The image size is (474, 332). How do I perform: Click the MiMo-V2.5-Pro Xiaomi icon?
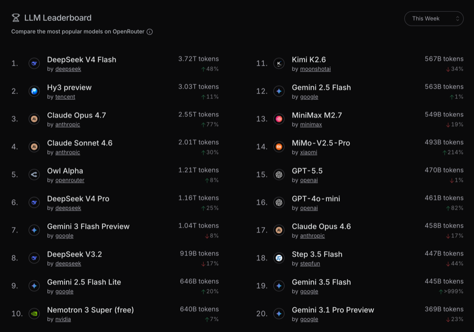click(279, 147)
